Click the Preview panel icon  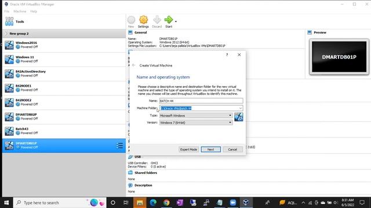(x=310, y=32)
